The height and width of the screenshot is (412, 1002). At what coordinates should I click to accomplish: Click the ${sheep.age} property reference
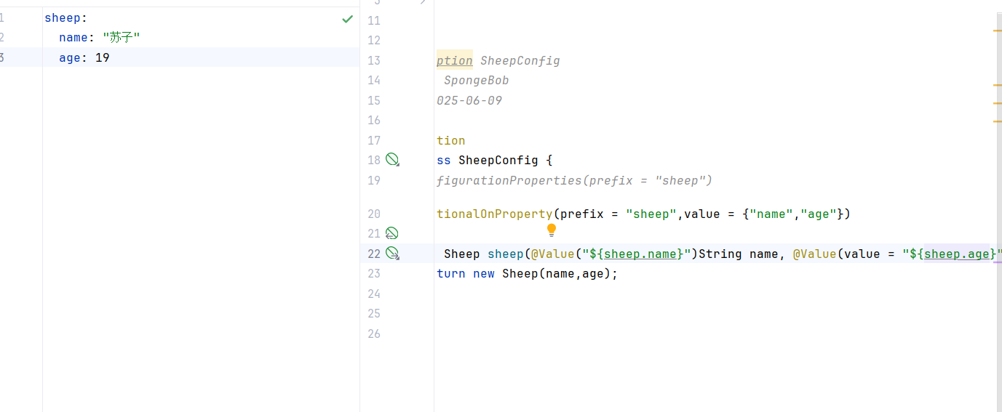(953, 254)
